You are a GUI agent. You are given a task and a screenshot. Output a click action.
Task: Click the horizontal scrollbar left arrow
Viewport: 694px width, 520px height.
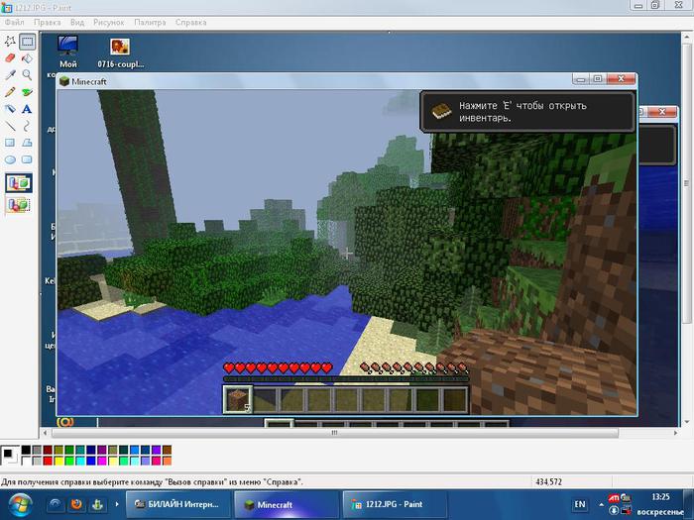click(45, 433)
